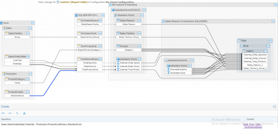Collapse the Azure group
Screen dimensions: 278x129
33,23
